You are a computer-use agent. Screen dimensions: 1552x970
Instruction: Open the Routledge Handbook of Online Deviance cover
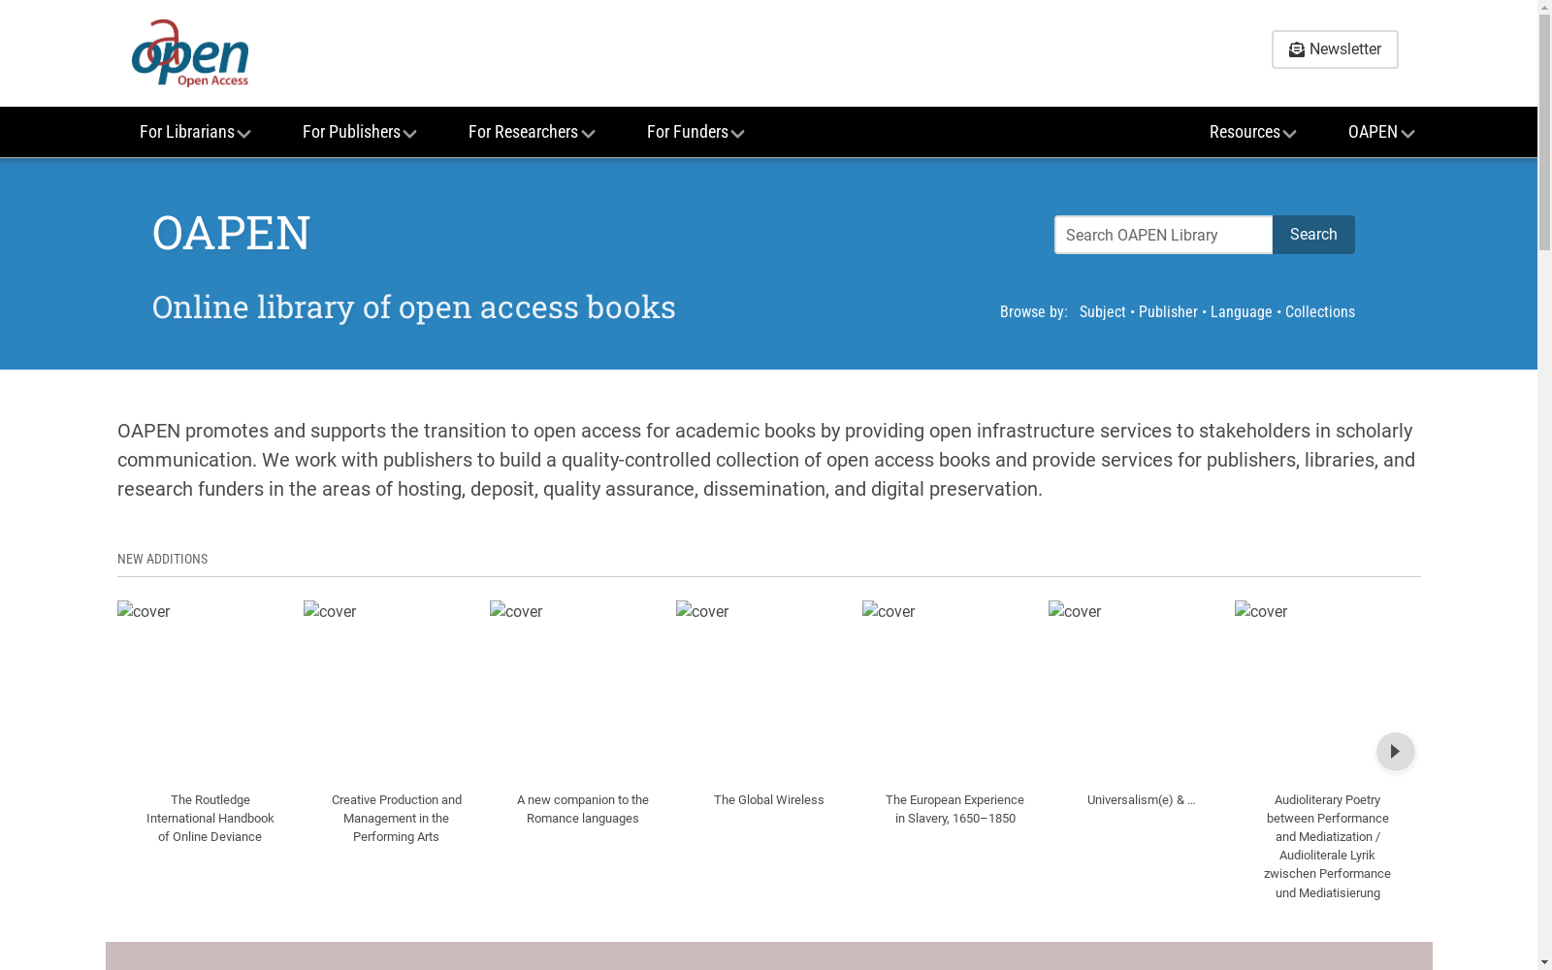pos(144,611)
